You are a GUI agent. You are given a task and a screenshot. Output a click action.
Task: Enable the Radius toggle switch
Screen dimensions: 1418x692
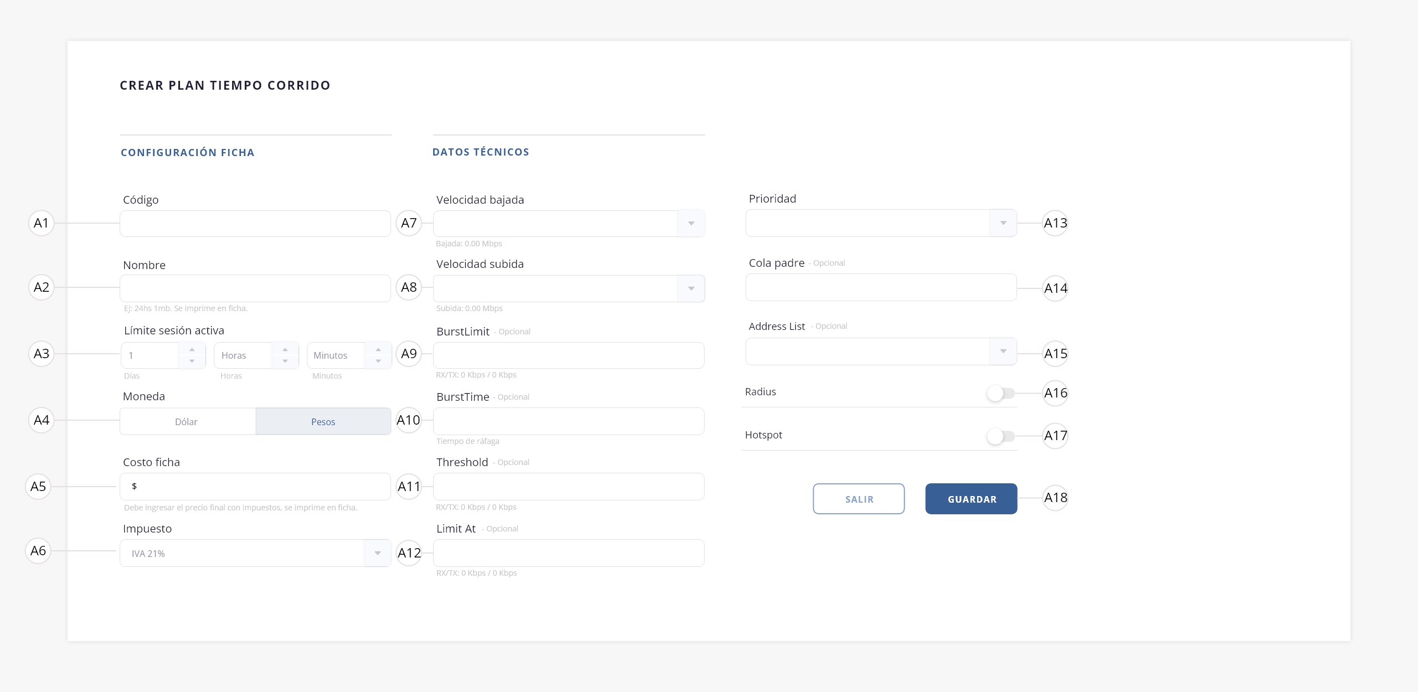pos(1000,393)
